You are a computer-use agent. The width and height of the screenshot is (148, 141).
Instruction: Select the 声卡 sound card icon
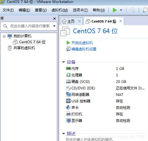click(68, 108)
